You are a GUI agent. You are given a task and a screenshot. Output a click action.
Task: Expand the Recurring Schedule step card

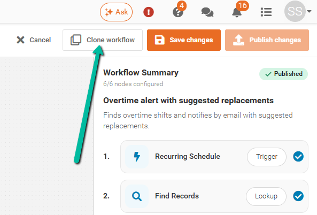(214, 157)
